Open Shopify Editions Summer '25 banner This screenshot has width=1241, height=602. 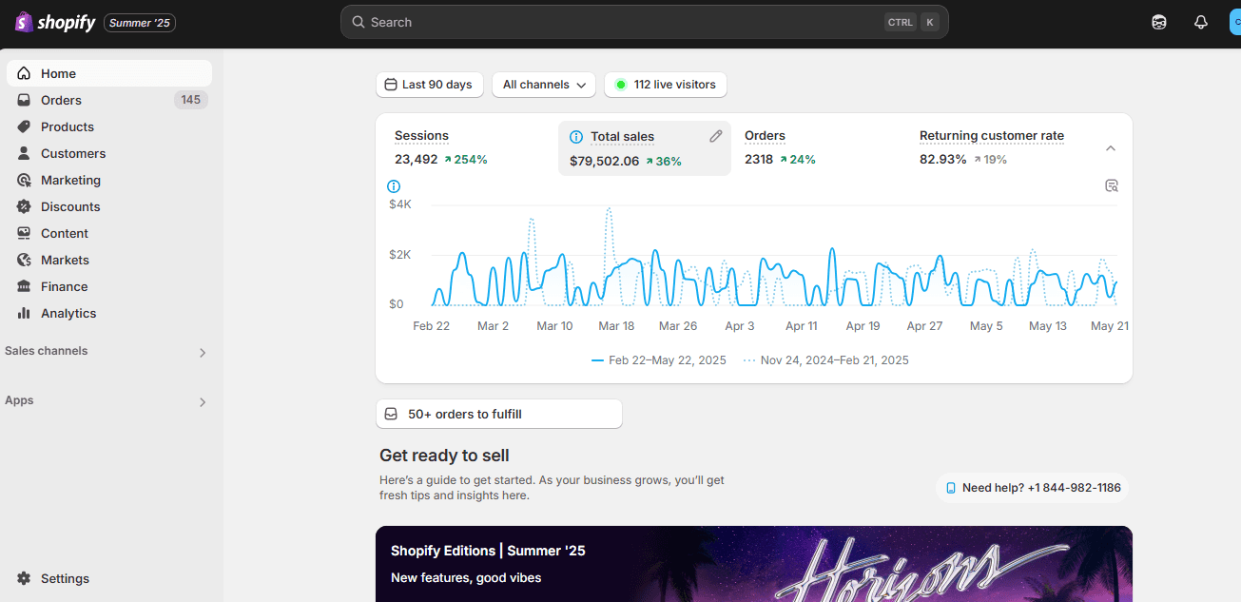754,564
